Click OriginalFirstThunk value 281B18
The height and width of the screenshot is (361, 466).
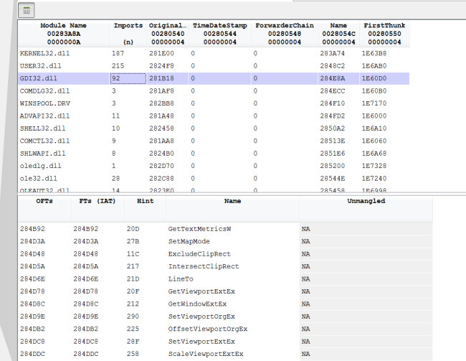pos(162,78)
